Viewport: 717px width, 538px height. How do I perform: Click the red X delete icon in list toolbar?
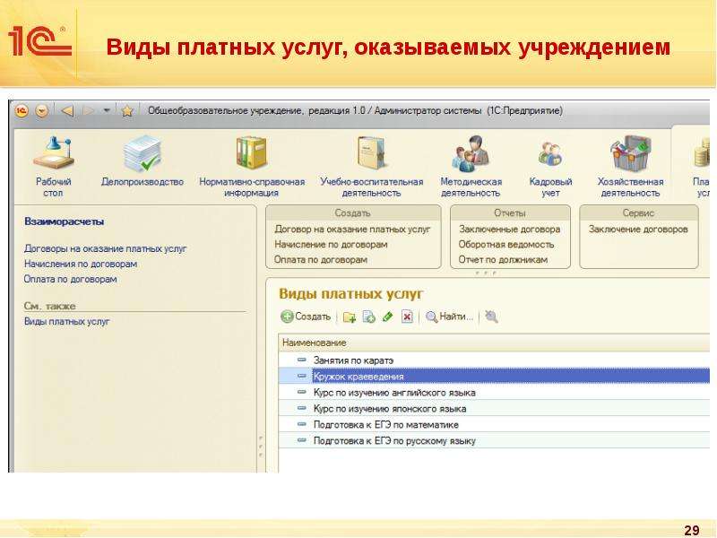407,317
